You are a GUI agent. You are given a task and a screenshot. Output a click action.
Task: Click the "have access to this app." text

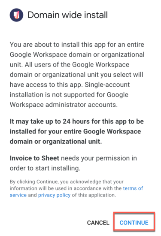click(x=46, y=85)
